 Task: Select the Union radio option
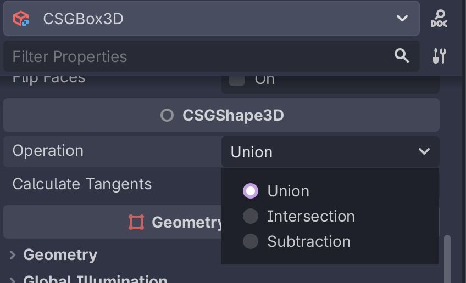[x=251, y=191]
